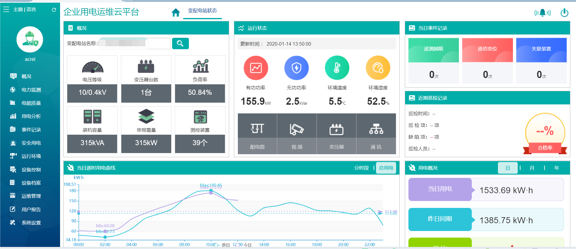Viewport: 576px width, 249px height.
Task: Collapse sidebar with hamburger menu icon
Action: coord(6,10)
